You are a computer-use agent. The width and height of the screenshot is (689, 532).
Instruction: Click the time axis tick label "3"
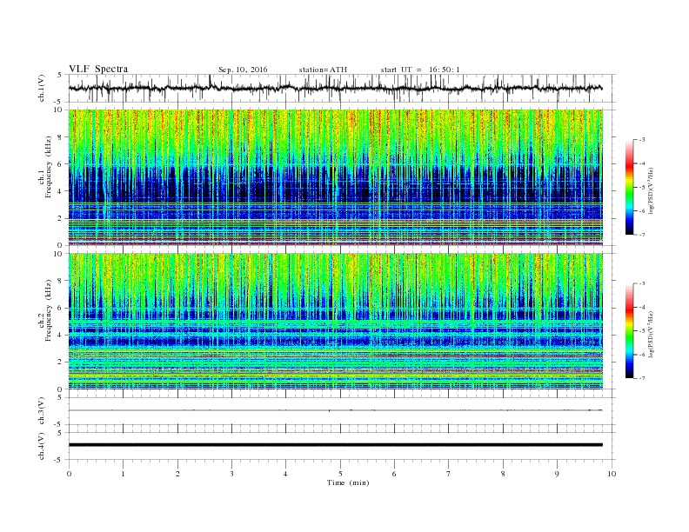click(x=231, y=474)
